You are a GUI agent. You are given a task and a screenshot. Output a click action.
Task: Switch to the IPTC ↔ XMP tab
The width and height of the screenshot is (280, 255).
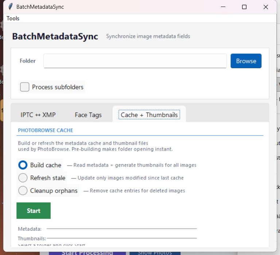coord(38,115)
